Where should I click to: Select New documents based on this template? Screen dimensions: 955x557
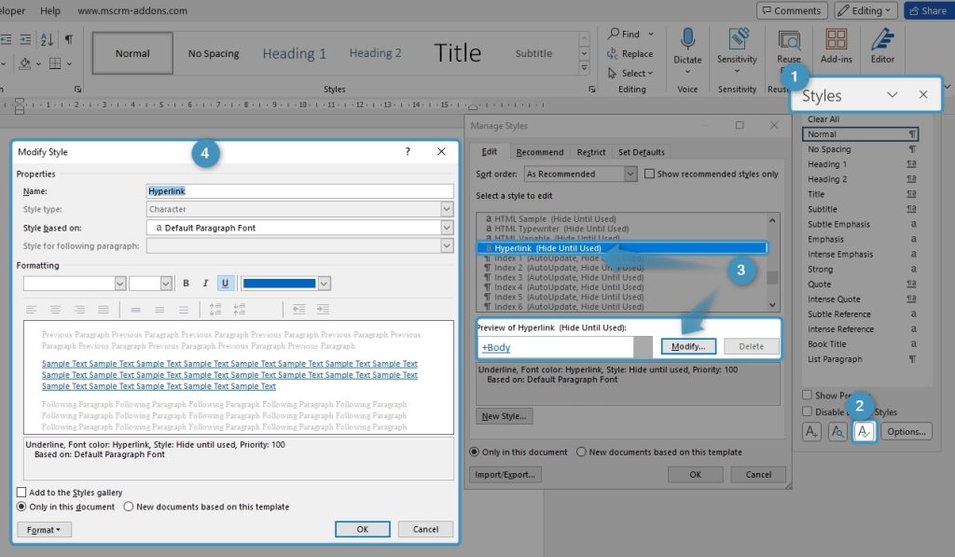point(128,508)
